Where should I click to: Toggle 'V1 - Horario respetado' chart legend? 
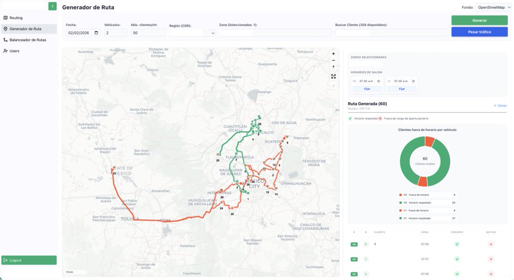pos(427,218)
